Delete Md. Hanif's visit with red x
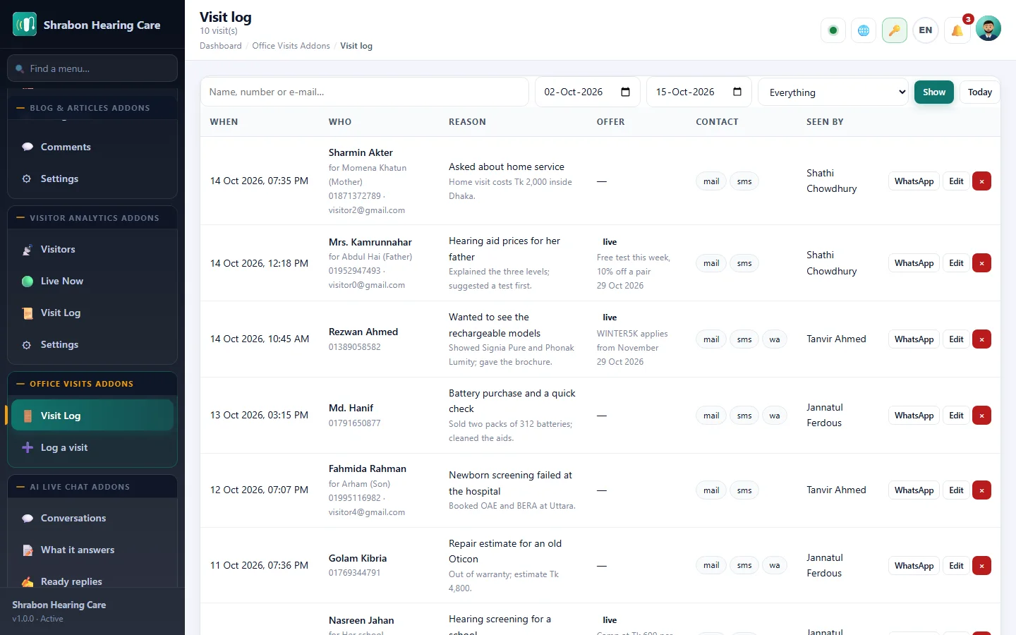 pos(981,416)
